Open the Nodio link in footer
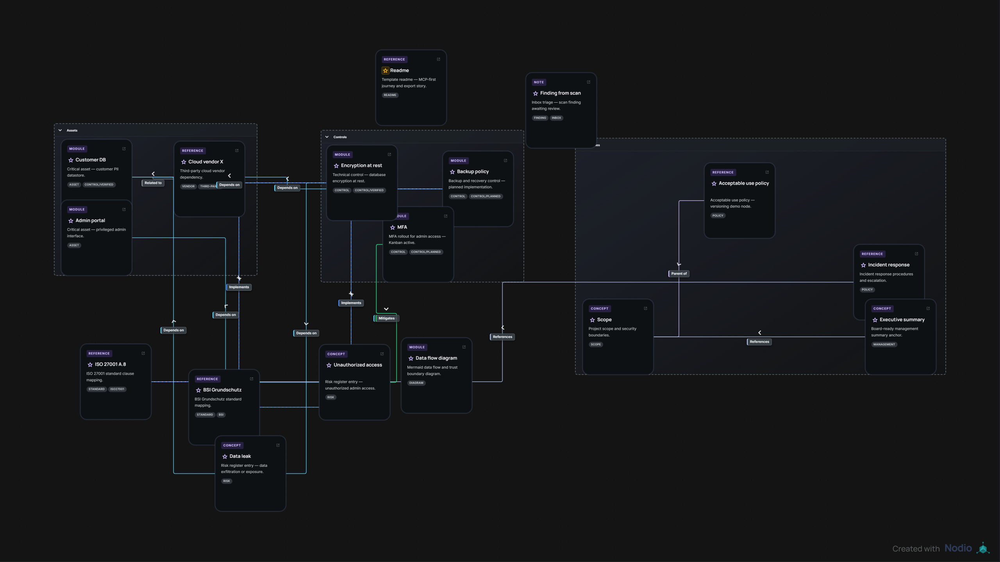This screenshot has width=1000, height=562. (958, 548)
